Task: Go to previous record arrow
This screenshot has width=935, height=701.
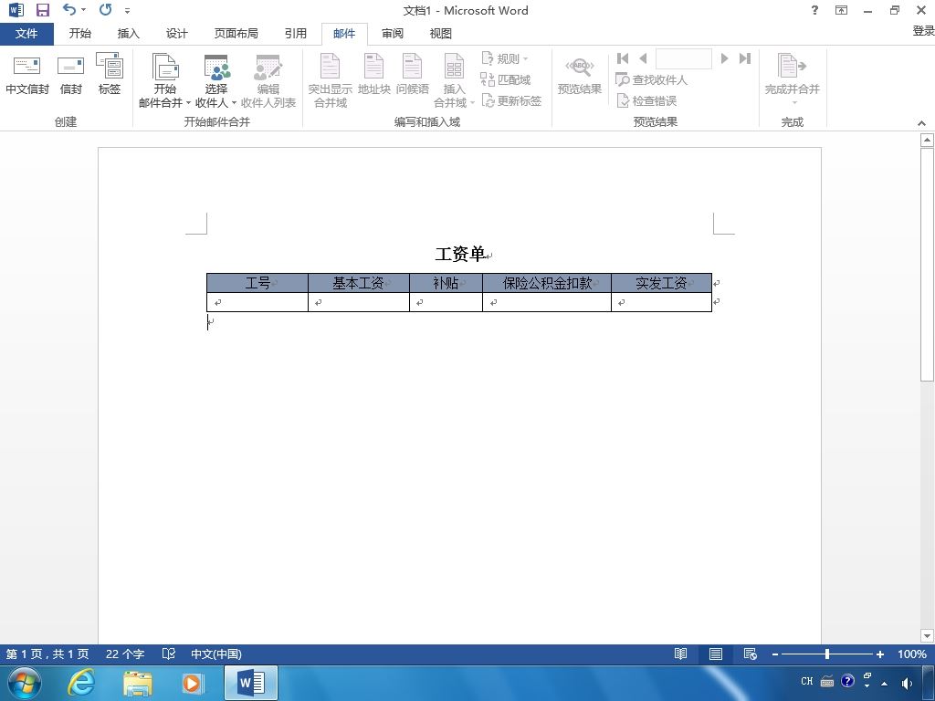Action: (x=643, y=58)
